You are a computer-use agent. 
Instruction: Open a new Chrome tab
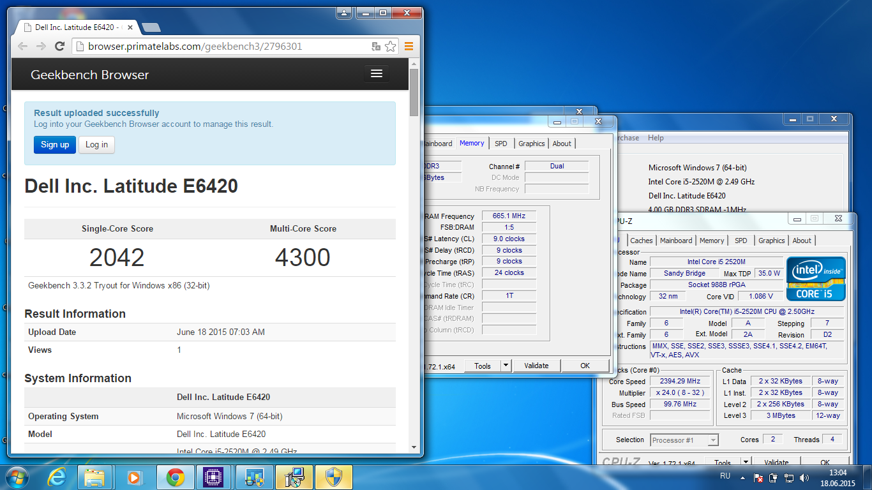[151, 27]
